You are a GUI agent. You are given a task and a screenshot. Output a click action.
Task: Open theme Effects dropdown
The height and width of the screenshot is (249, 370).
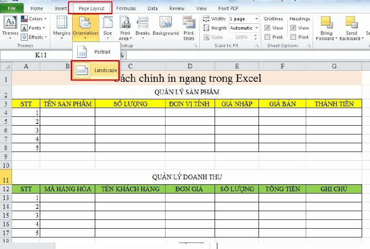[34, 37]
